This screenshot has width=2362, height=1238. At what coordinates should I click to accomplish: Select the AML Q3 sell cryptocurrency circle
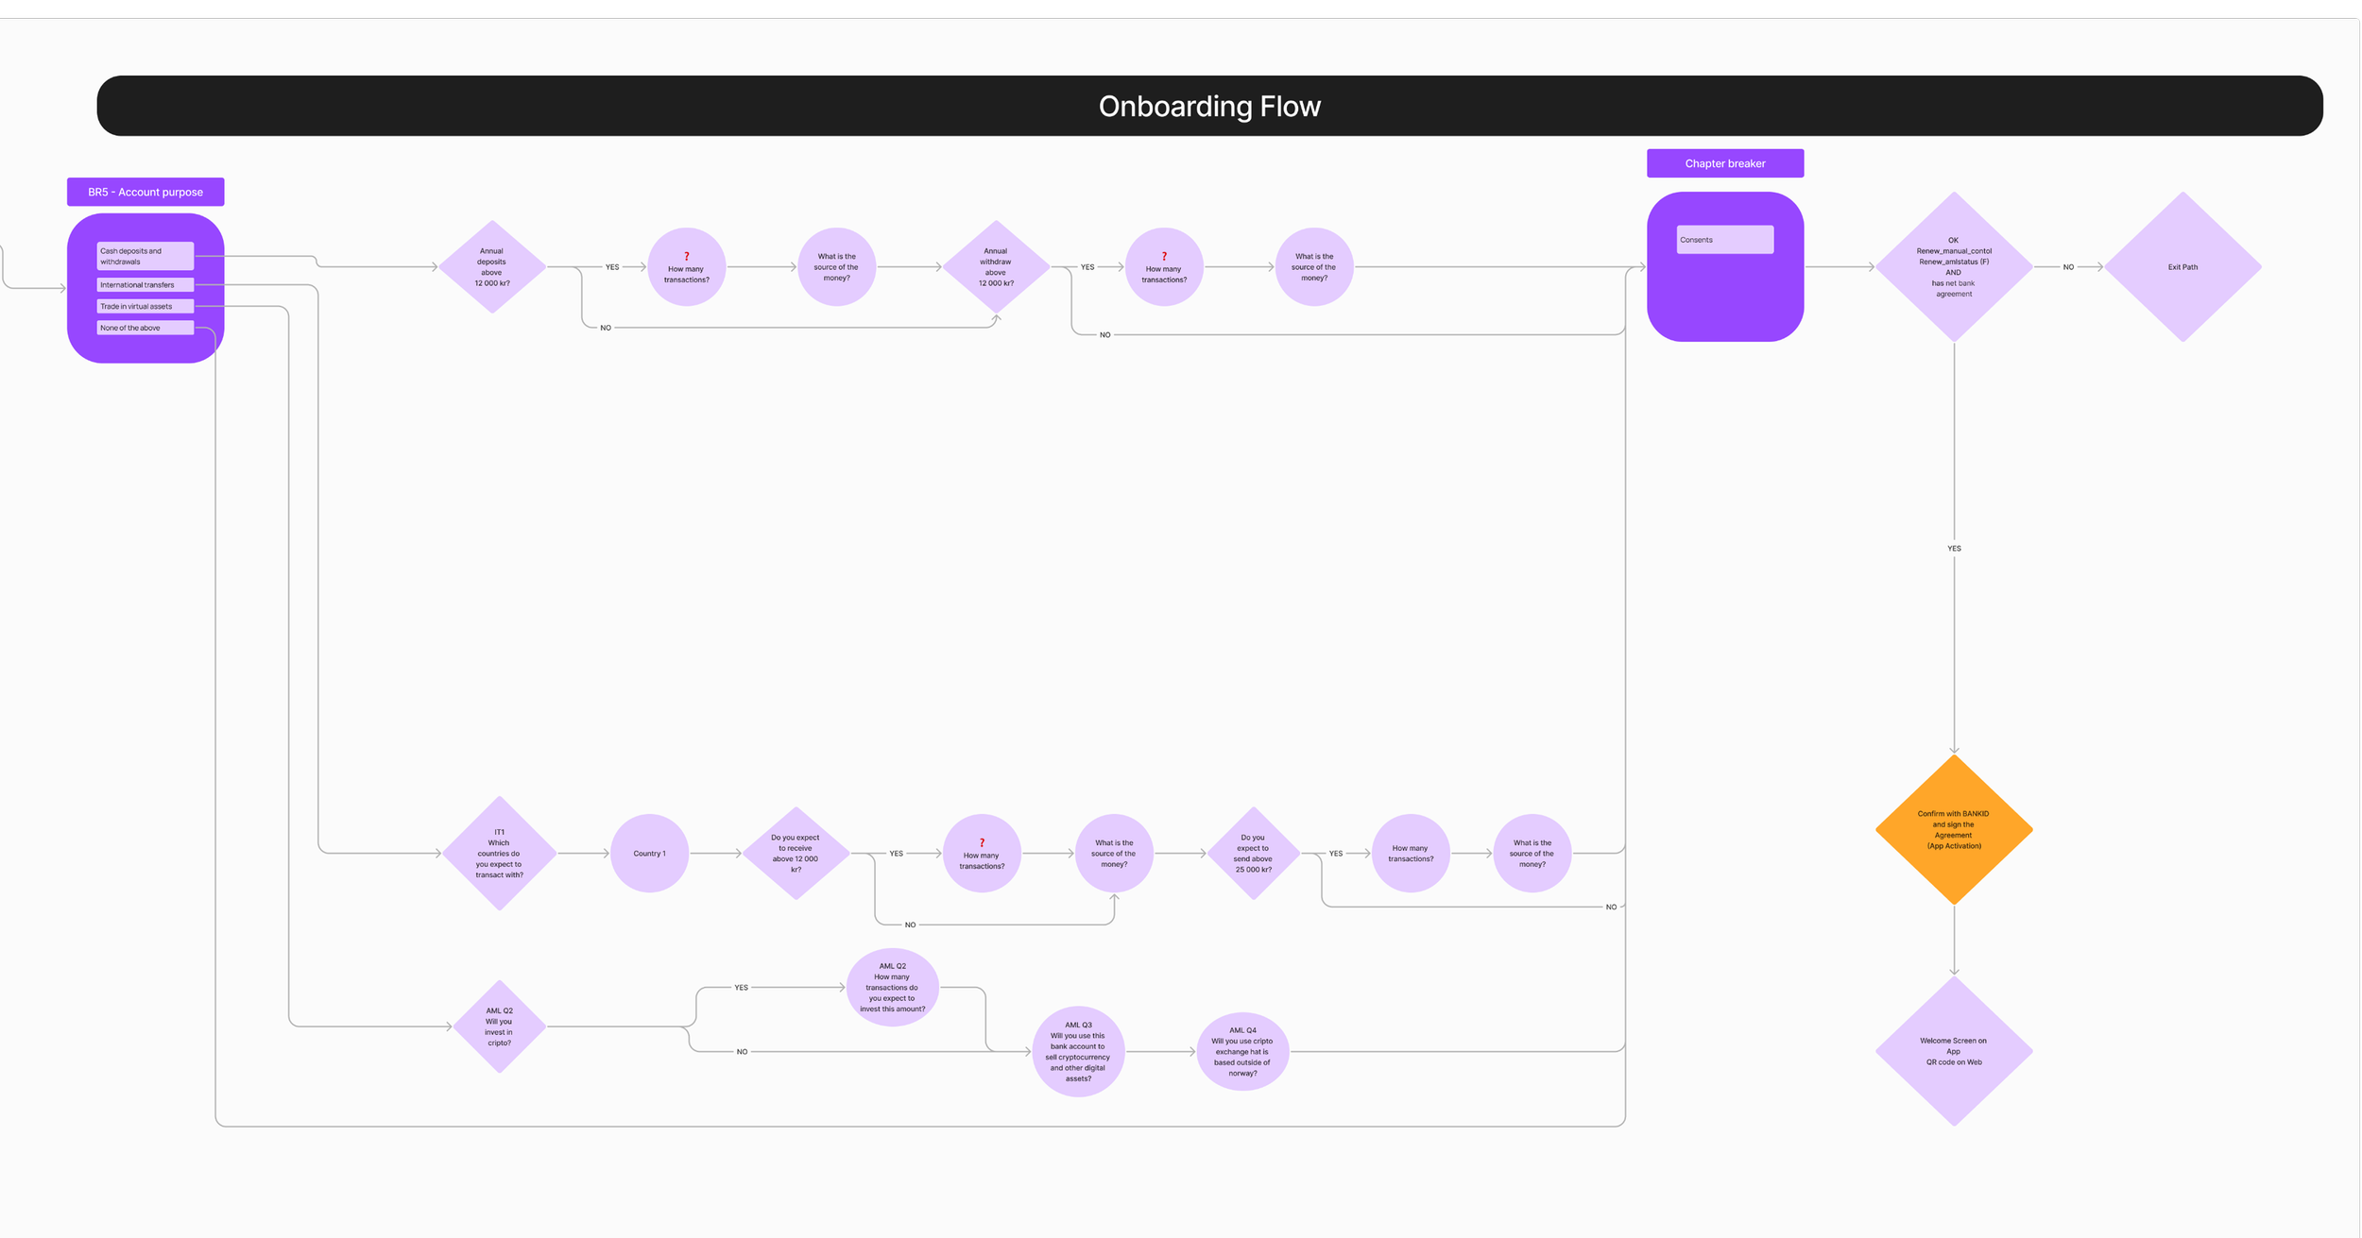(1078, 1052)
